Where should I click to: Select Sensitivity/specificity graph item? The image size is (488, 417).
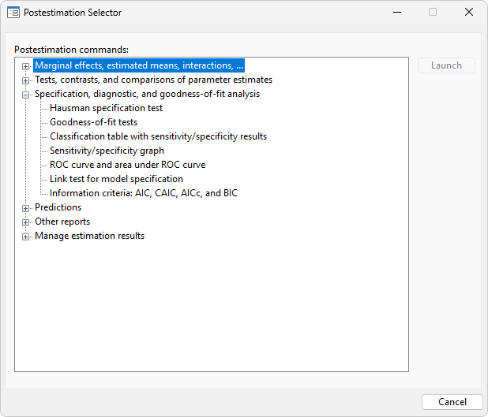107,151
